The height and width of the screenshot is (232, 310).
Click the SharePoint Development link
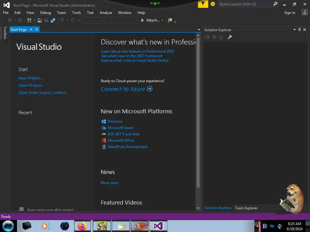point(127,147)
